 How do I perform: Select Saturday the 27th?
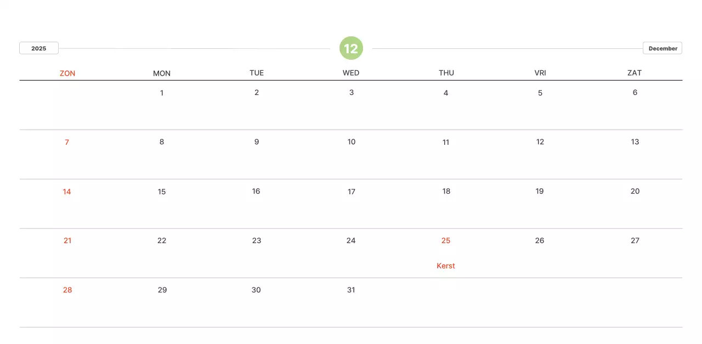click(x=635, y=241)
